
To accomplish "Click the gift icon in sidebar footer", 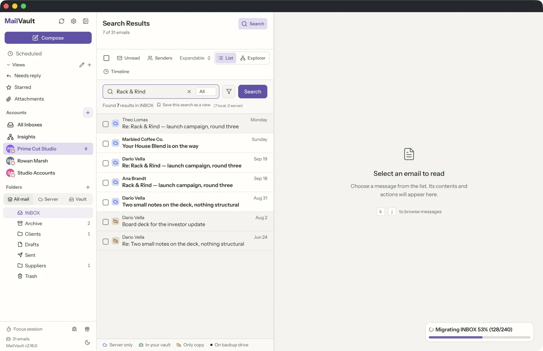I will coord(87,329).
